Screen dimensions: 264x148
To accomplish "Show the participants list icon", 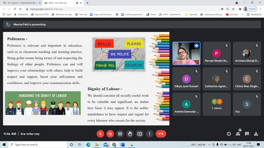I will [x=238, y=134].
